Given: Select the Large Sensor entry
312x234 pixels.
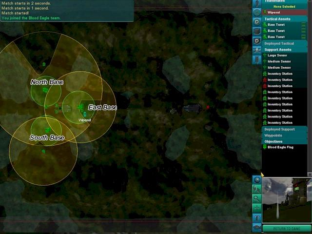Looking at the screenshot, I should tap(285, 55).
